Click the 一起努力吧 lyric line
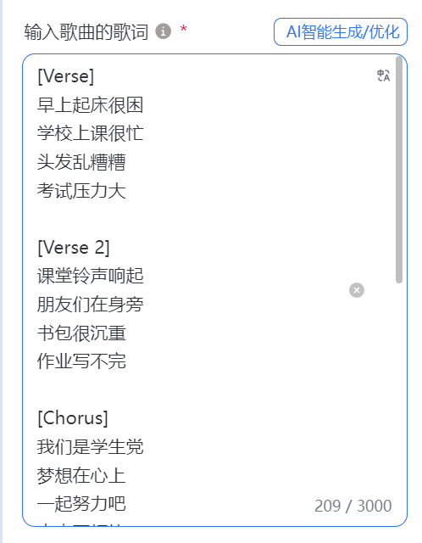Screen dimensions: 422x543 coord(81,504)
